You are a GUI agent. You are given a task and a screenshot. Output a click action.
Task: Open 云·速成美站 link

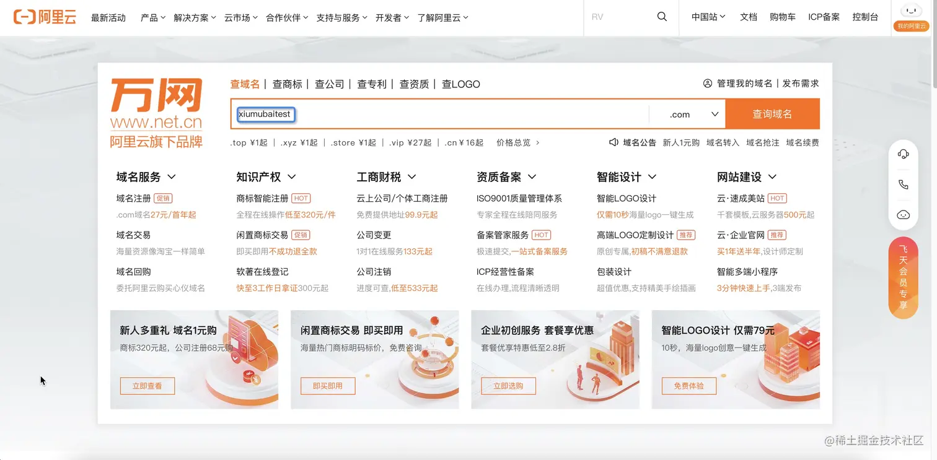click(x=741, y=199)
